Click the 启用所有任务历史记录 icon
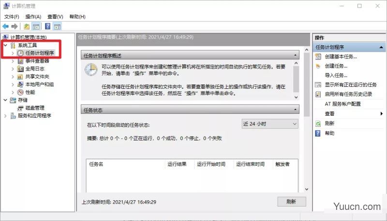The width and height of the screenshot is (387, 221). pos(318,94)
